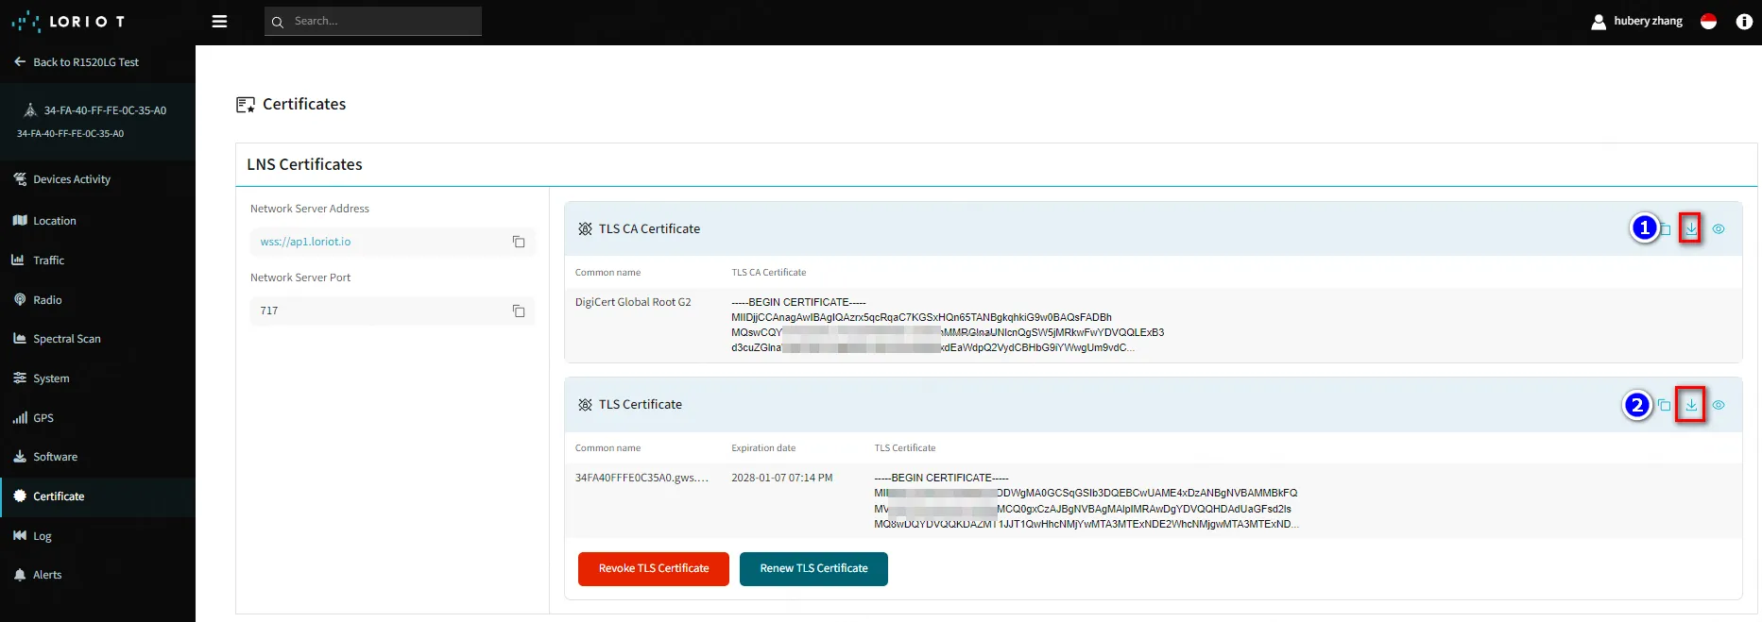This screenshot has width=1762, height=622.
Task: Copy the Network Server Port value
Action: point(519,311)
